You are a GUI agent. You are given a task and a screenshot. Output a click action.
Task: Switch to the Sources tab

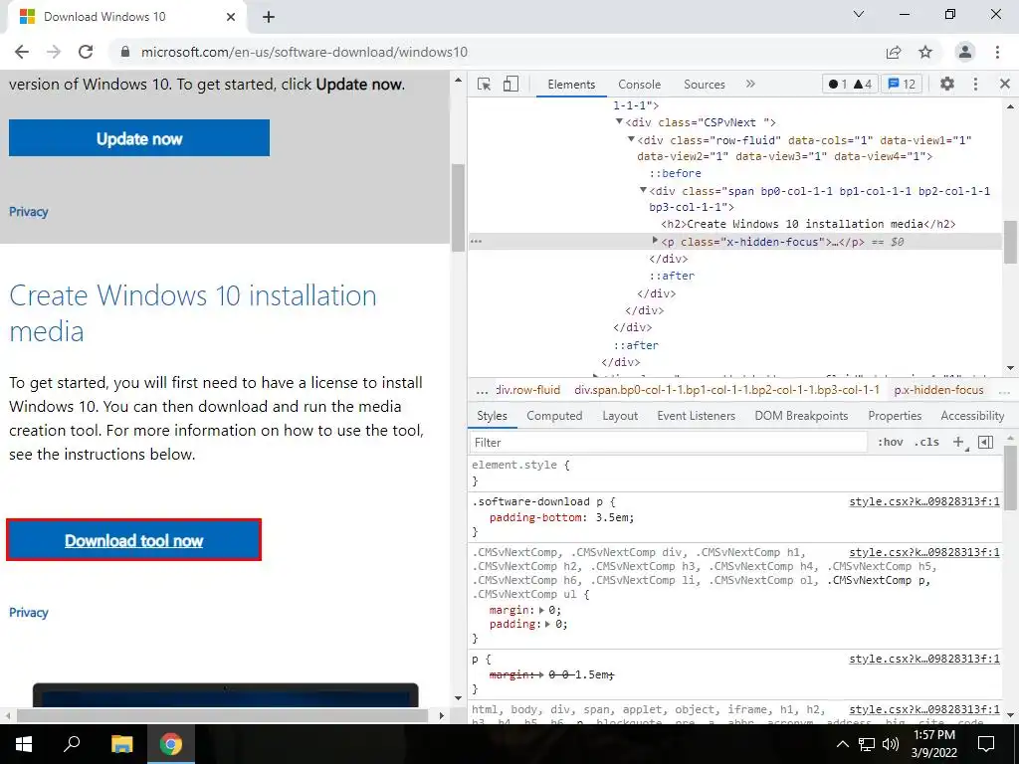click(704, 85)
